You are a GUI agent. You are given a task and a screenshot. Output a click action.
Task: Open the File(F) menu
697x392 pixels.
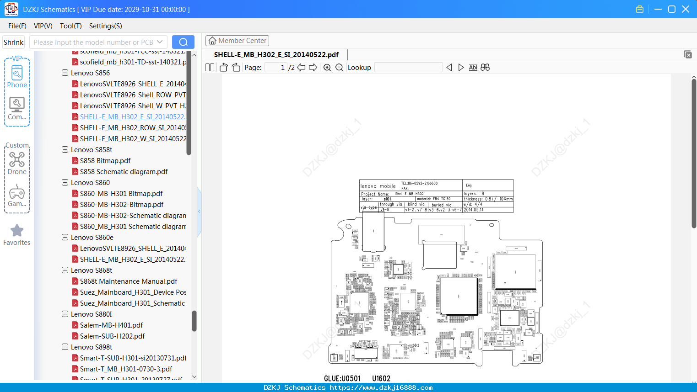coord(17,26)
